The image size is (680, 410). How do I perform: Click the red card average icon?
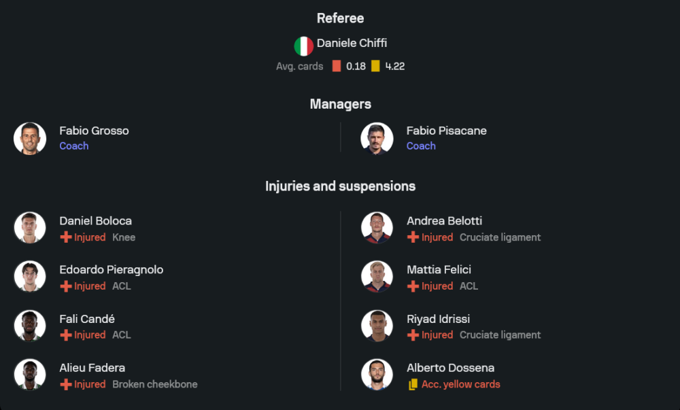337,67
